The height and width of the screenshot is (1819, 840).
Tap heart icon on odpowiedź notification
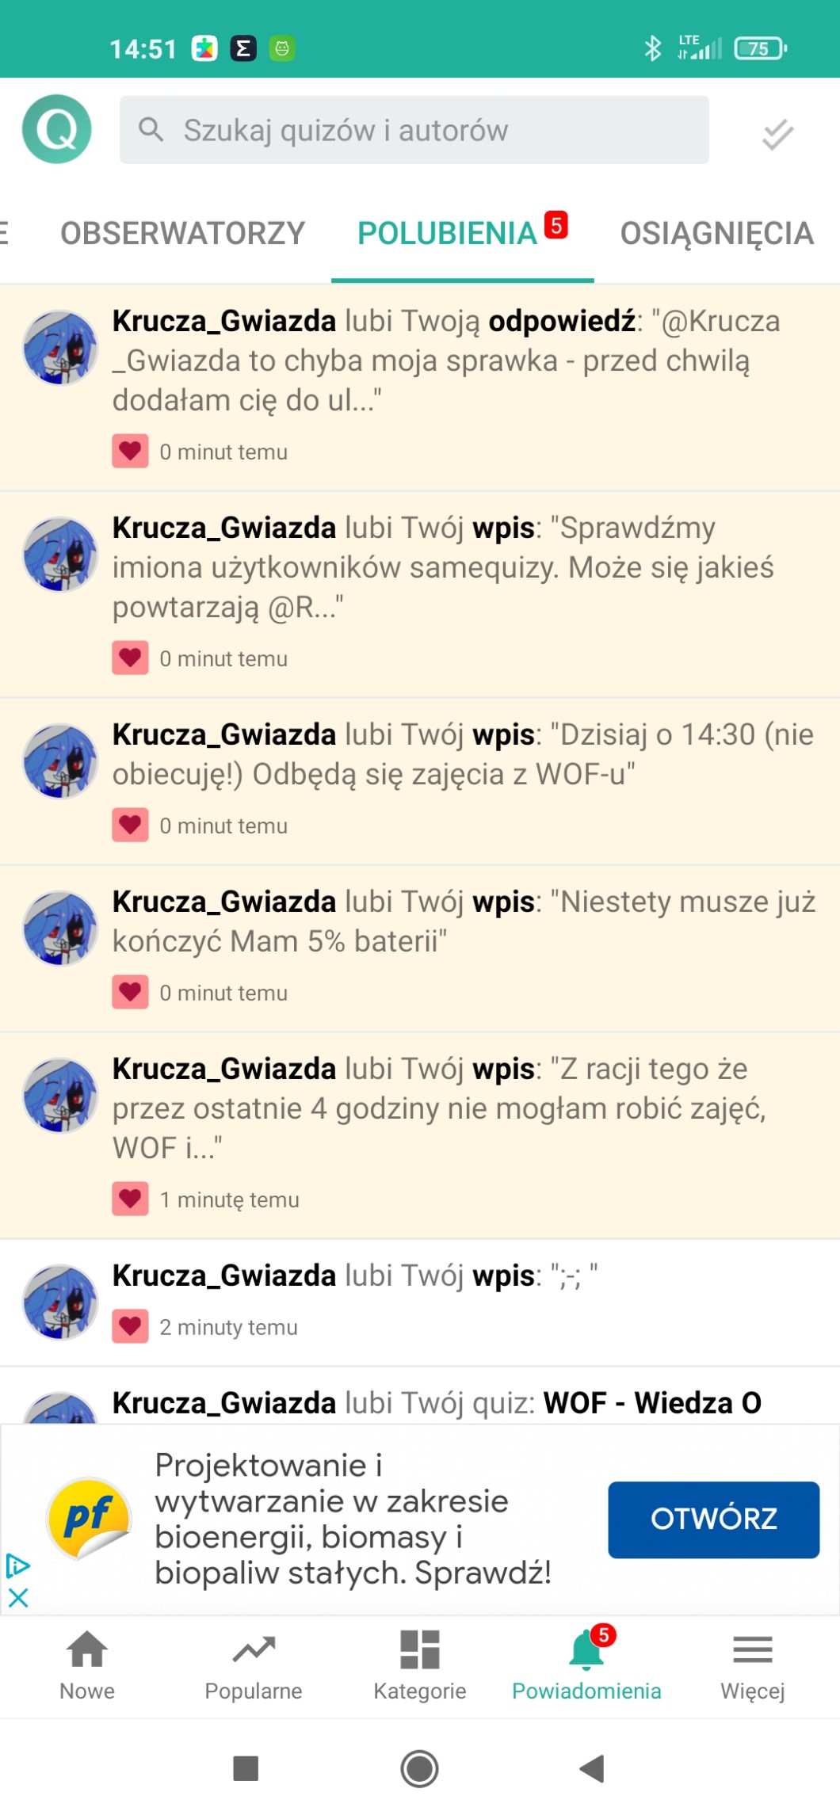pyautogui.click(x=130, y=452)
